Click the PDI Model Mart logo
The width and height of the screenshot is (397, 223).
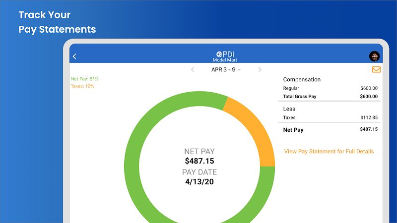pyautogui.click(x=225, y=56)
